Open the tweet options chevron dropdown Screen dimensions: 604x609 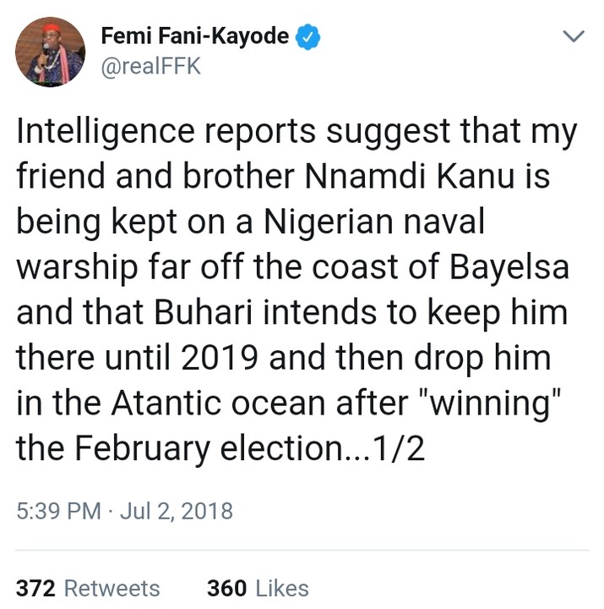(574, 36)
